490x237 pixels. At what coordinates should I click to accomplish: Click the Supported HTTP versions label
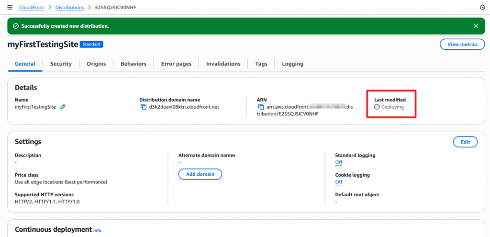tap(44, 194)
